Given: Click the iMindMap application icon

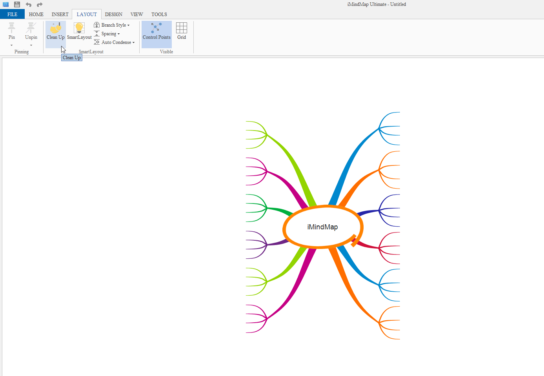Looking at the screenshot, I should pyautogui.click(x=5, y=4).
